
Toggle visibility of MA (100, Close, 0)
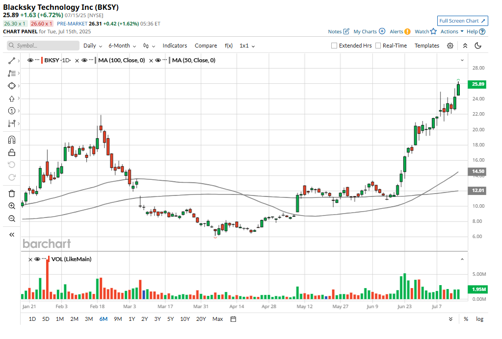pos(84,60)
